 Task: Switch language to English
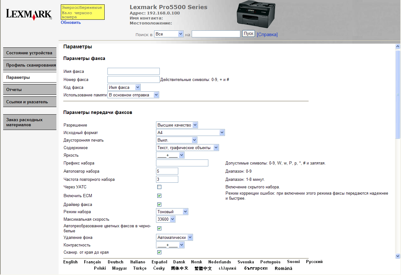pos(70,262)
